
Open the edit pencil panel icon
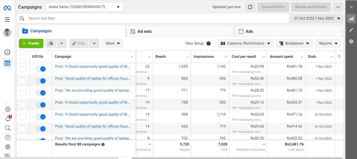(x=351, y=30)
